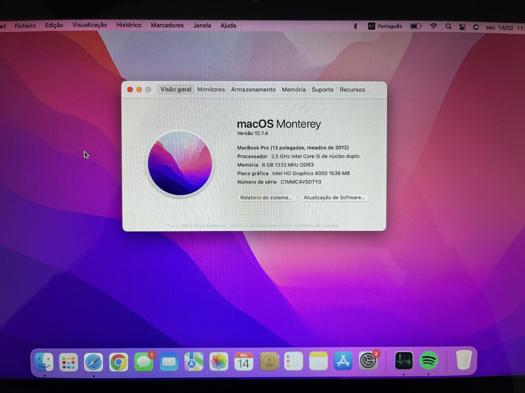Launch Google Chrome from the Dock
This screenshot has width=525, height=393.
tap(119, 362)
